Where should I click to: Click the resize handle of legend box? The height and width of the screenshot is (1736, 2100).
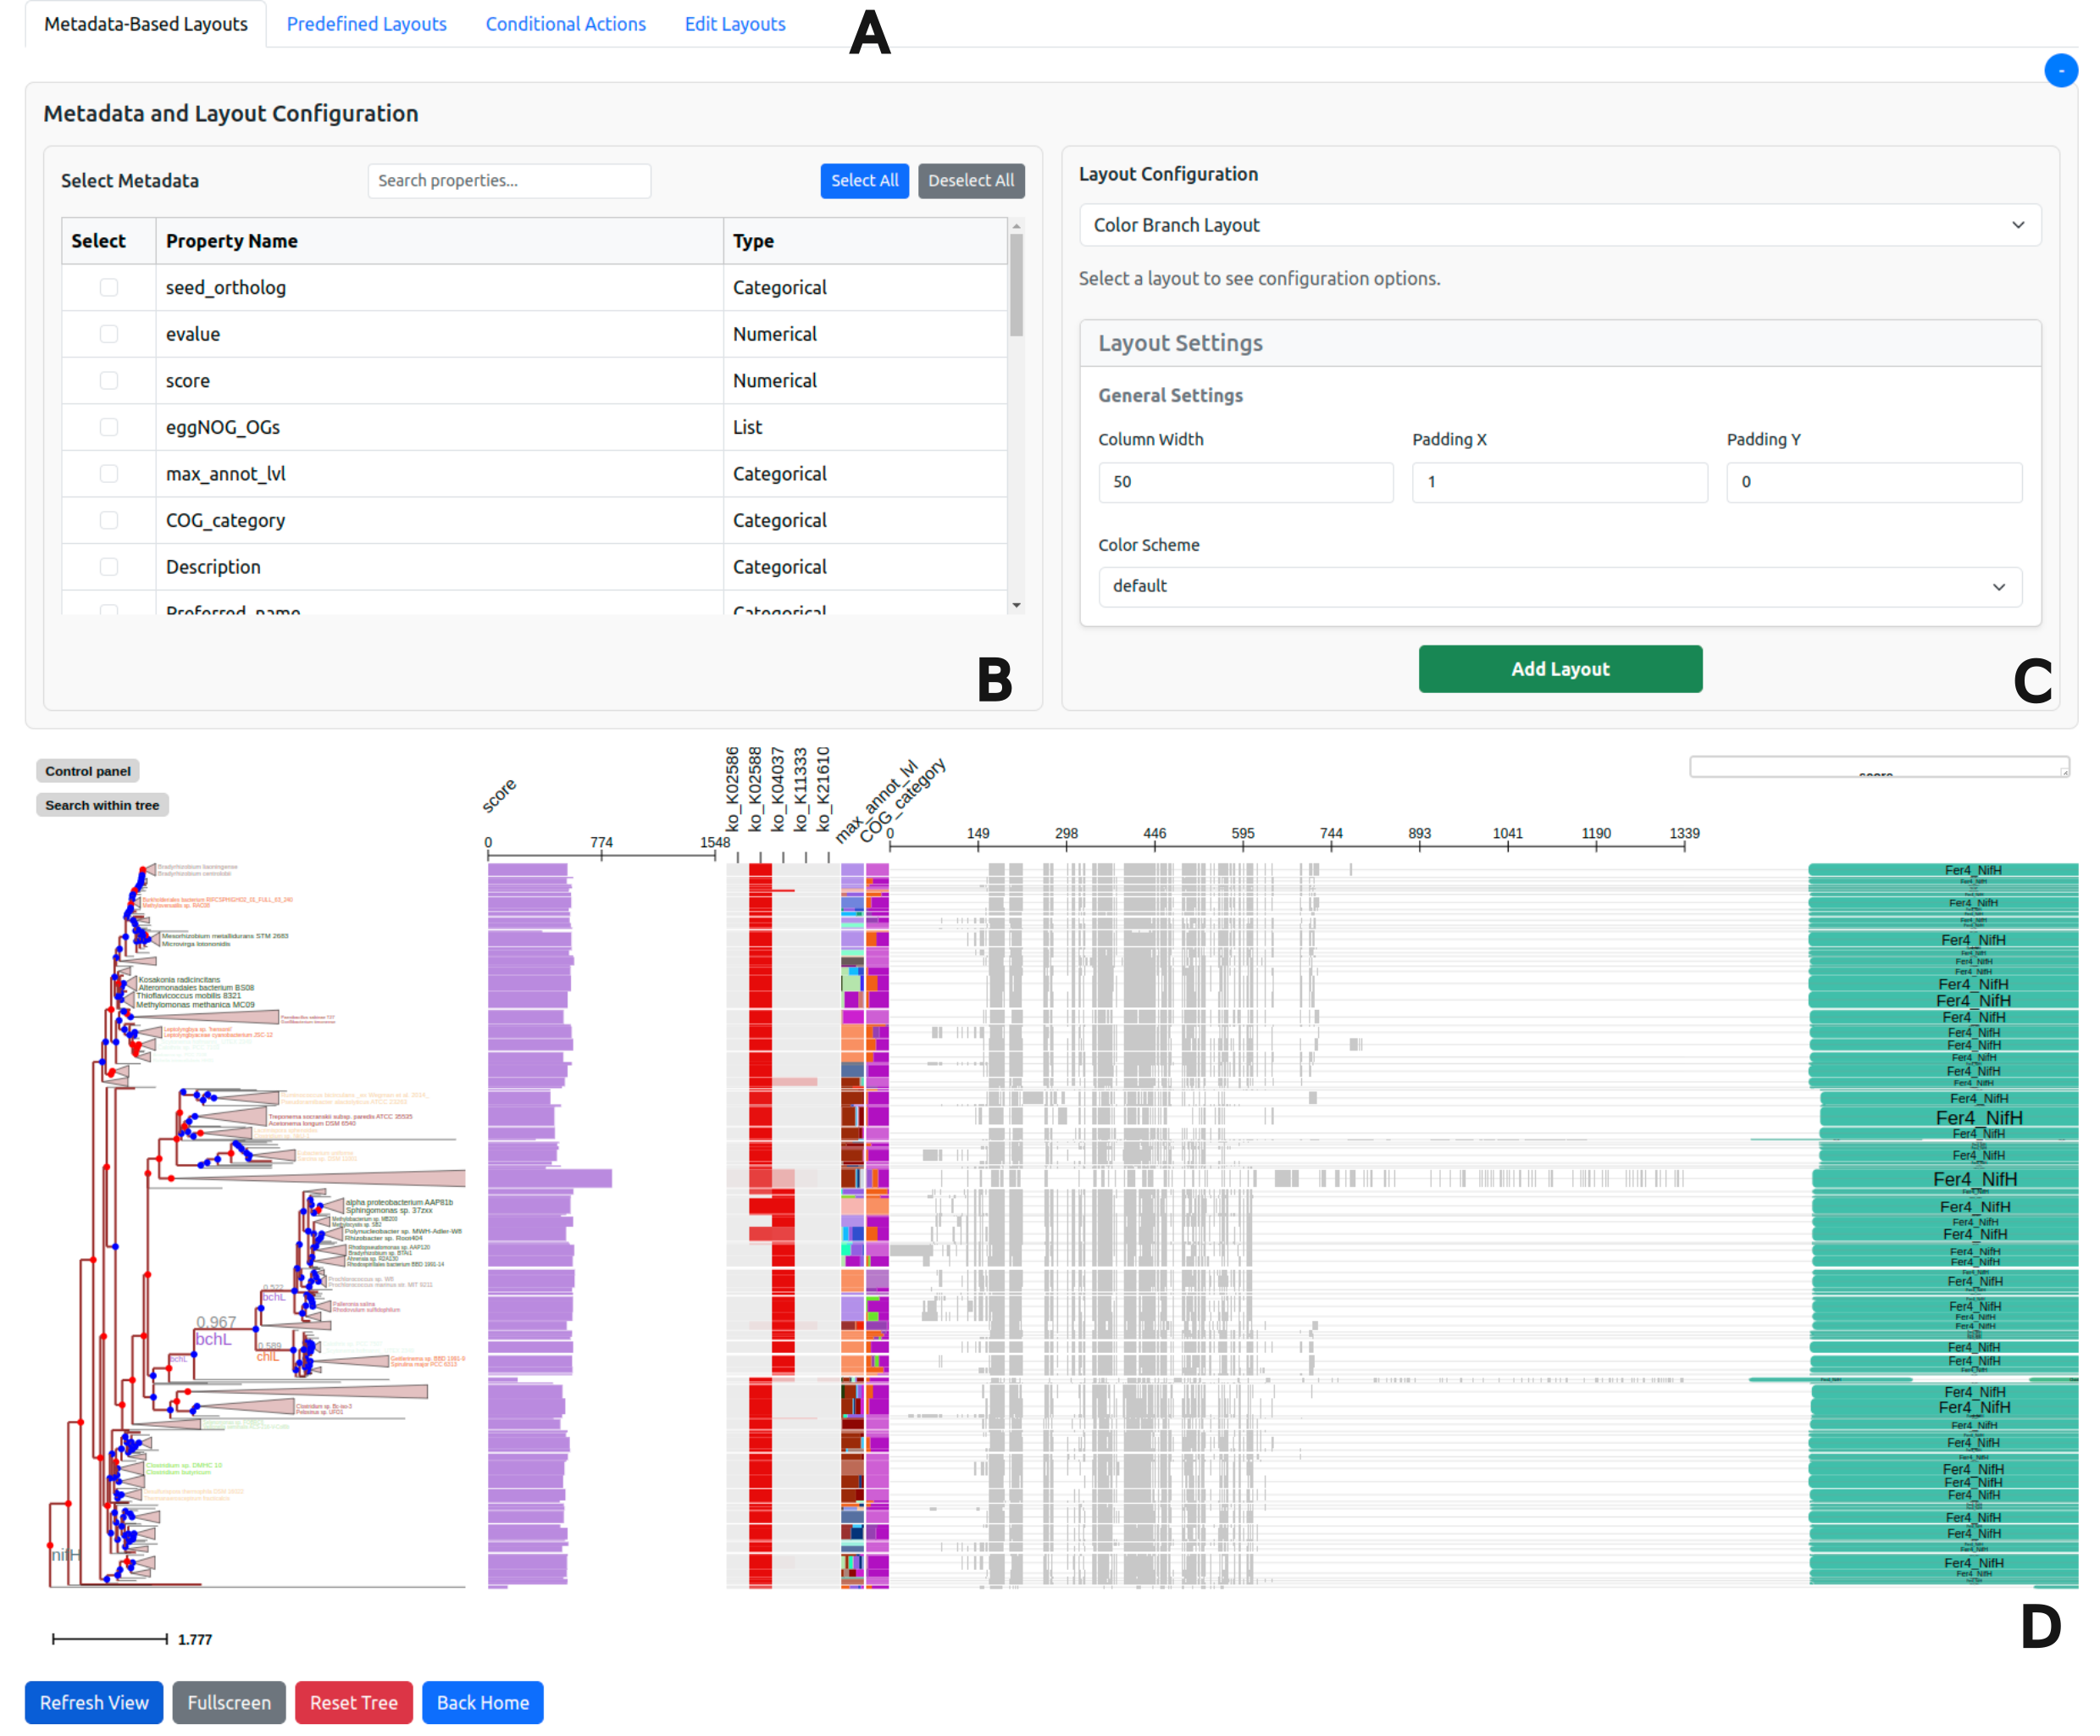pyautogui.click(x=2064, y=772)
